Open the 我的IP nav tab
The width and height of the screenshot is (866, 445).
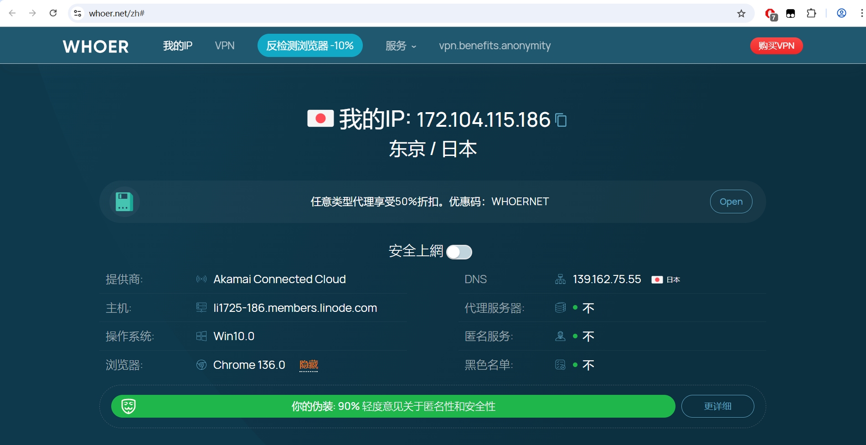178,46
